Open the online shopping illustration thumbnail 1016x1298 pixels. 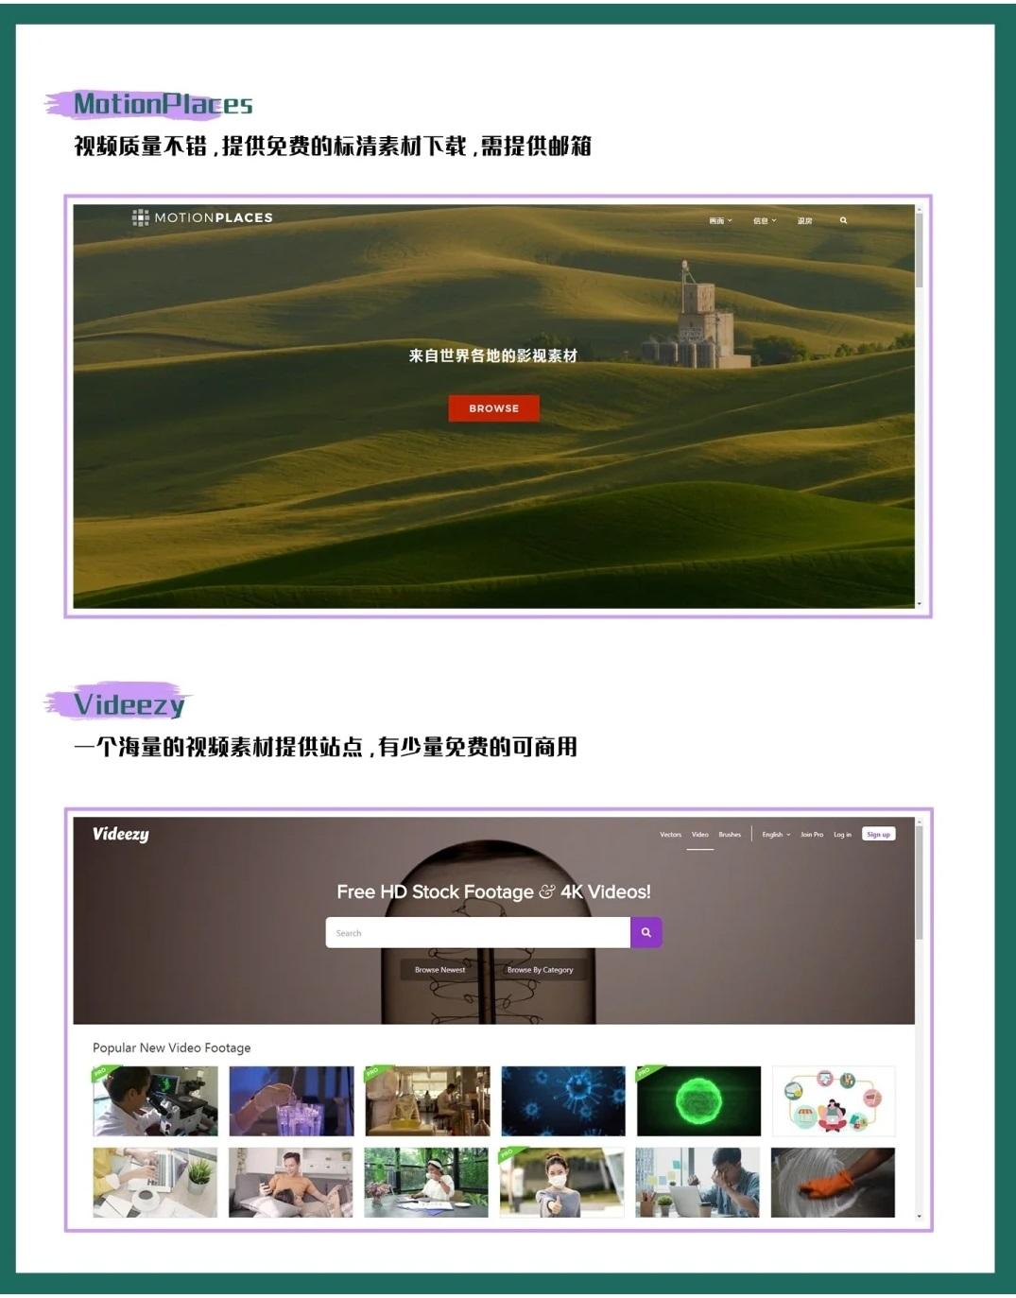tap(834, 1101)
